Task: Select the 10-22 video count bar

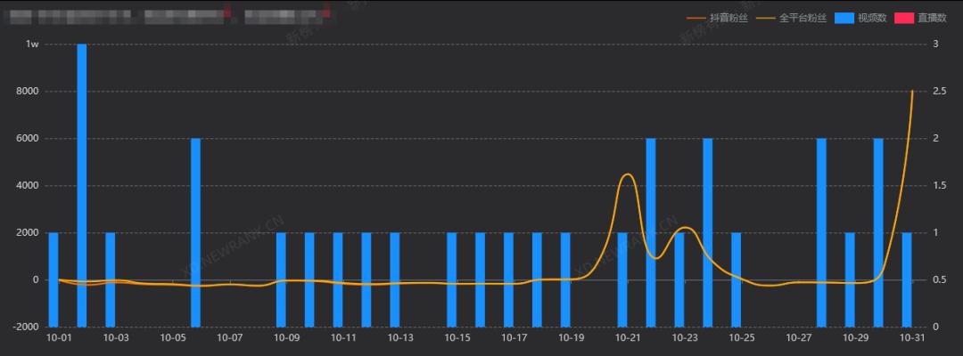Action: click(651, 231)
